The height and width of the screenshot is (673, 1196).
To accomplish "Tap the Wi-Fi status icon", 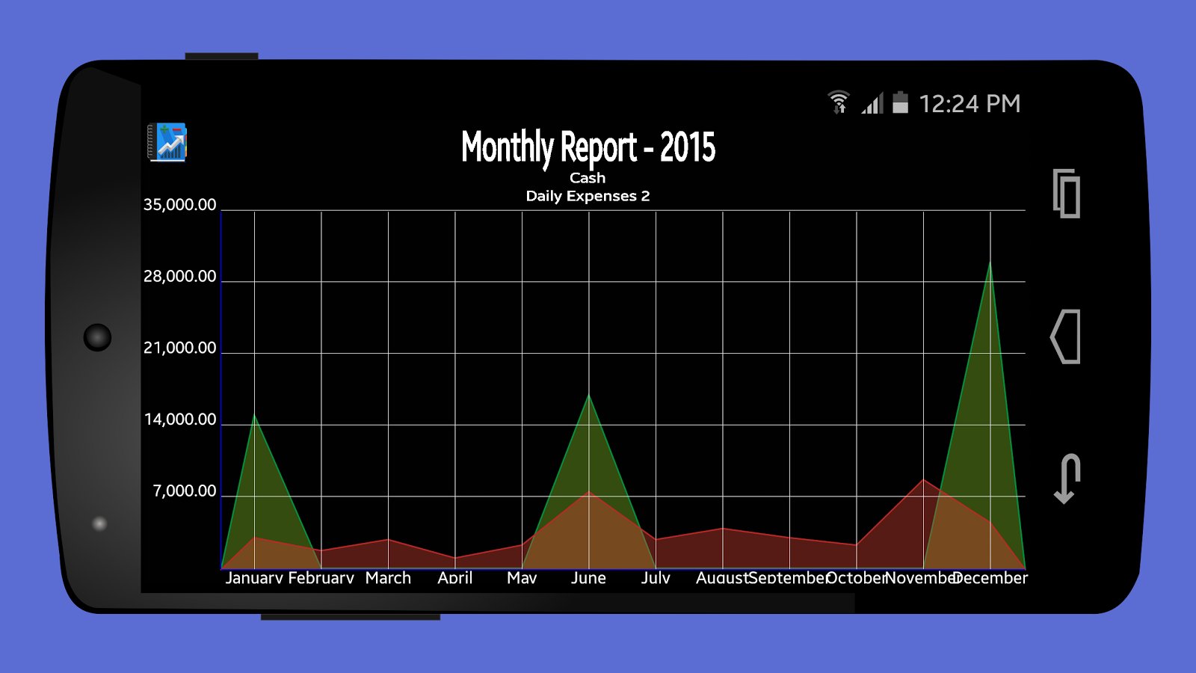I will coord(839,102).
